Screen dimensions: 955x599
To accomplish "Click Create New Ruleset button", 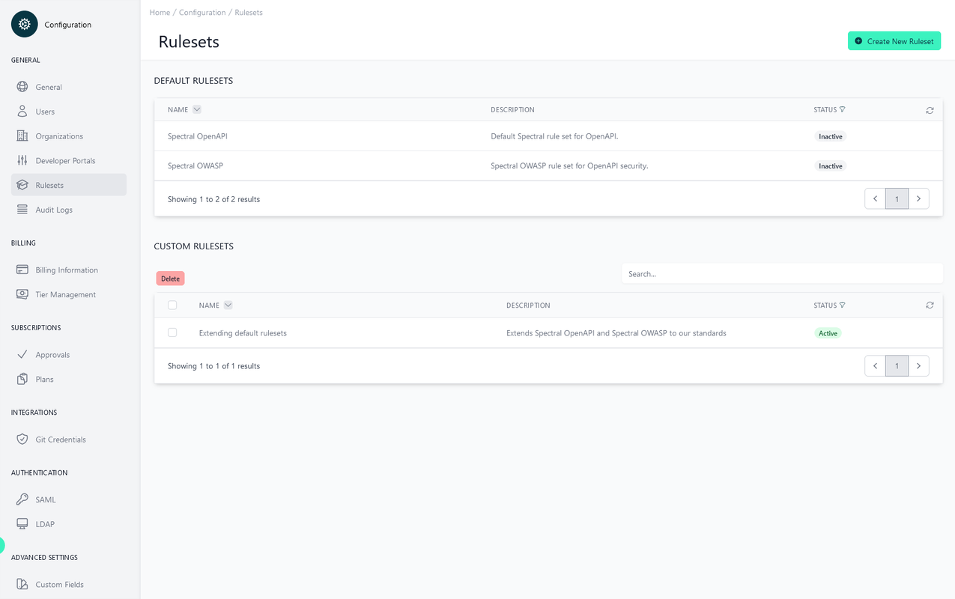I will pyautogui.click(x=894, y=41).
